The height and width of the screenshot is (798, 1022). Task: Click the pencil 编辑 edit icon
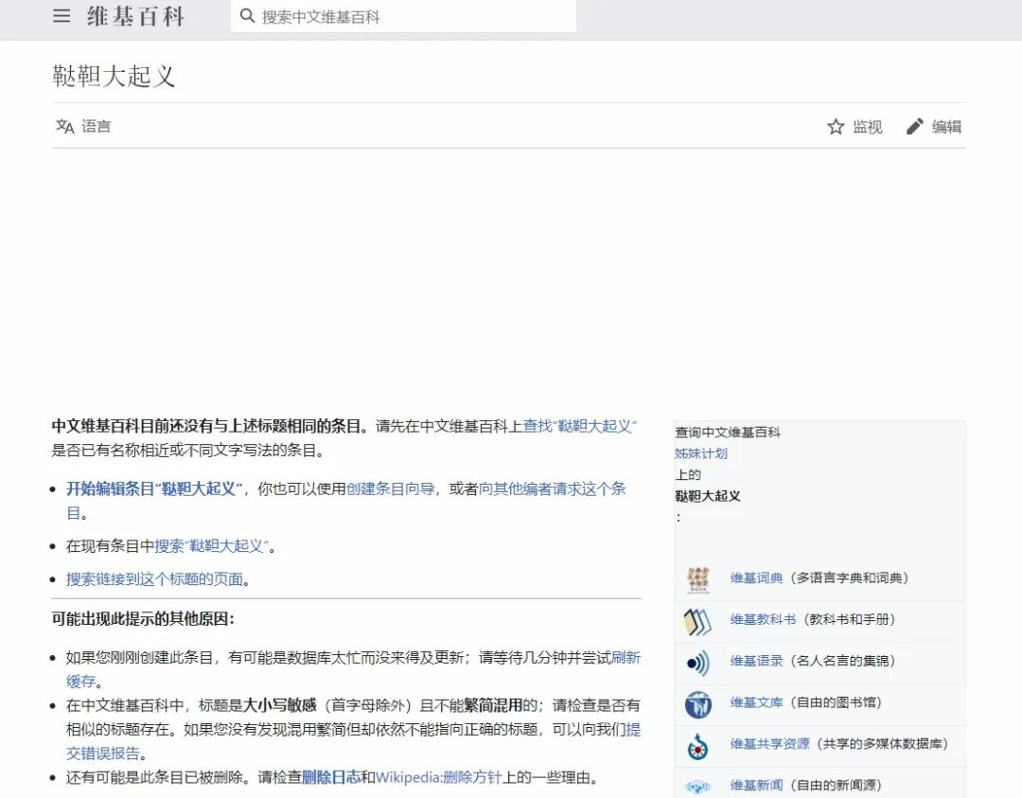(914, 125)
